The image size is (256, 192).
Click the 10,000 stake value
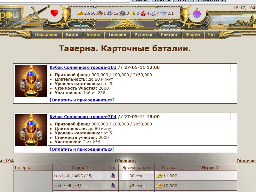click(x=170, y=186)
